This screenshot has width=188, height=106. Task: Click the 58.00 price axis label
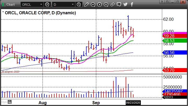point(168,44)
